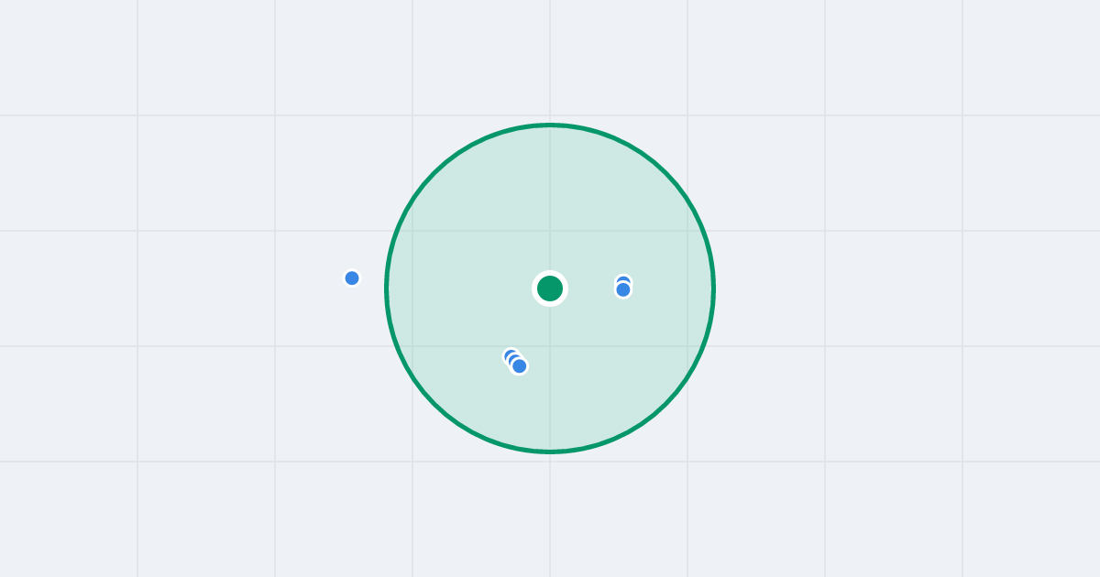Select the front blue dot in the three-dot cluster
Image resolution: width=1100 pixels, height=577 pixels.
coord(520,366)
